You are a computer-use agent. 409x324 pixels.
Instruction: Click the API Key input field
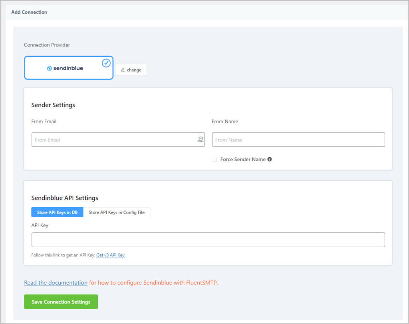click(208, 239)
